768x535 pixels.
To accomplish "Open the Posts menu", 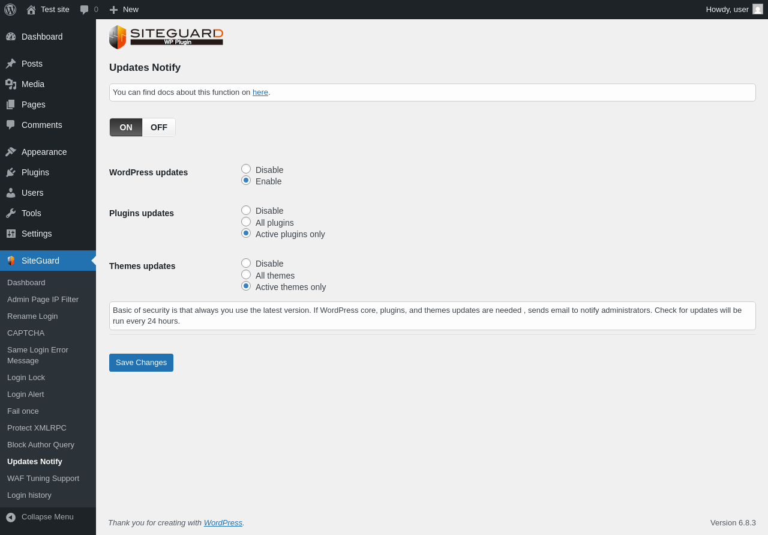I will 48,64.
